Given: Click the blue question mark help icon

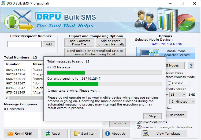Looking at the screenshot, I should click(191, 65).
